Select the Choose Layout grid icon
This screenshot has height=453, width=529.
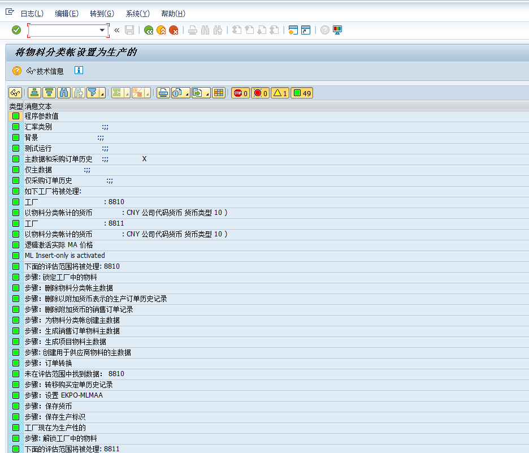(x=219, y=92)
